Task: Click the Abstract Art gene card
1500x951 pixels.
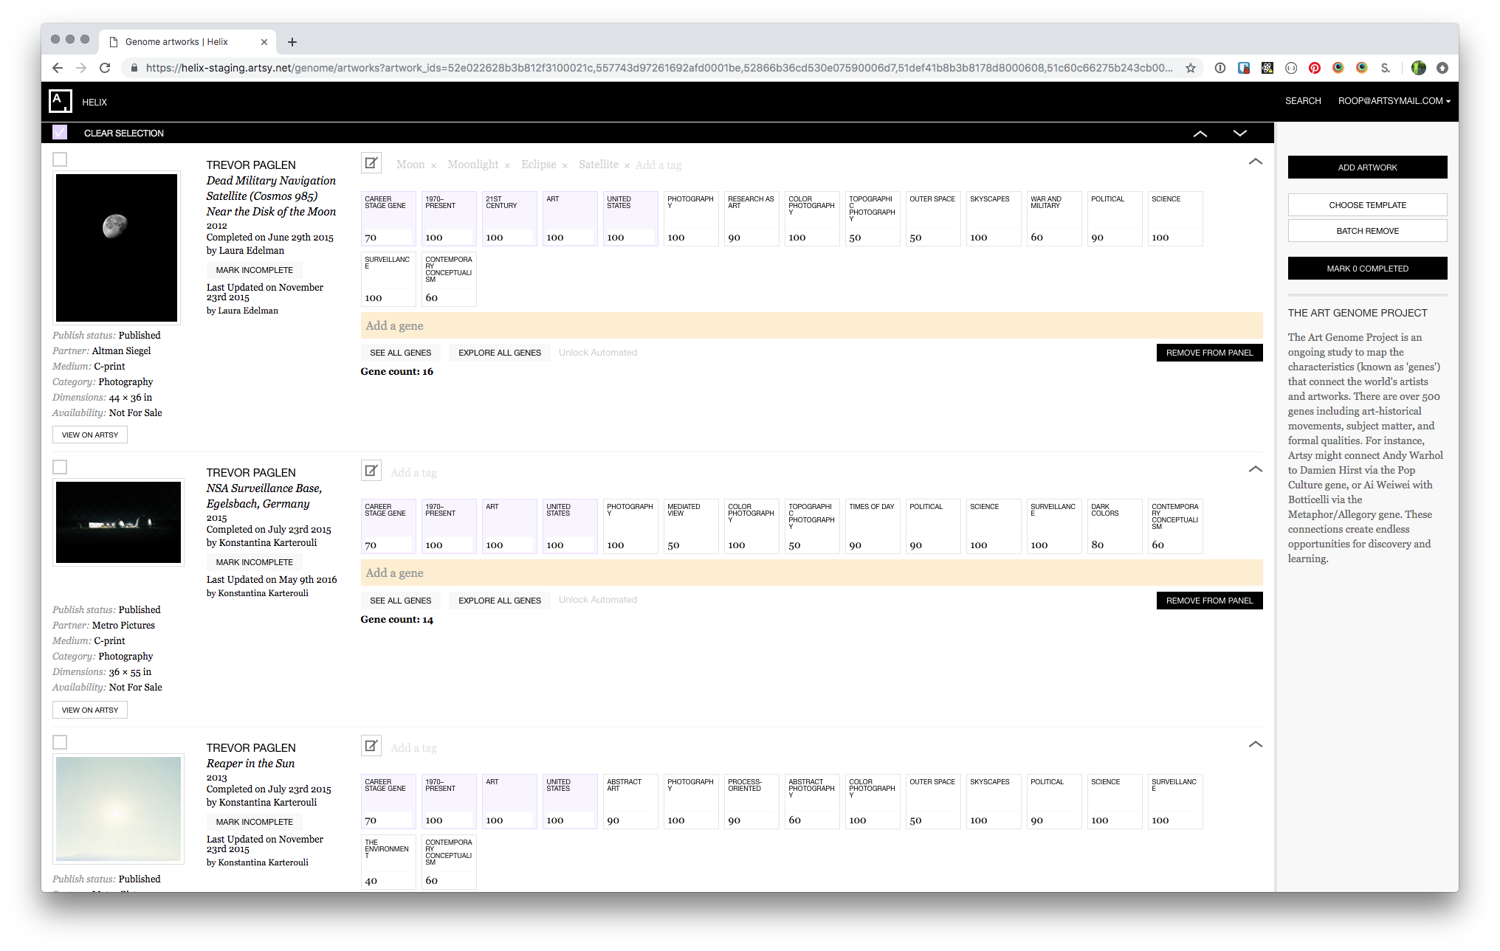Action: (630, 801)
